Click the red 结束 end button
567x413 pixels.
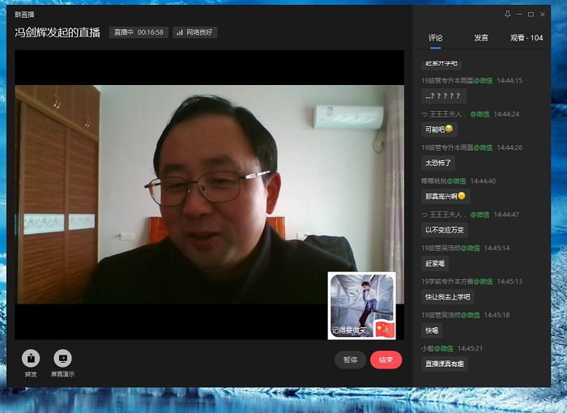point(386,360)
